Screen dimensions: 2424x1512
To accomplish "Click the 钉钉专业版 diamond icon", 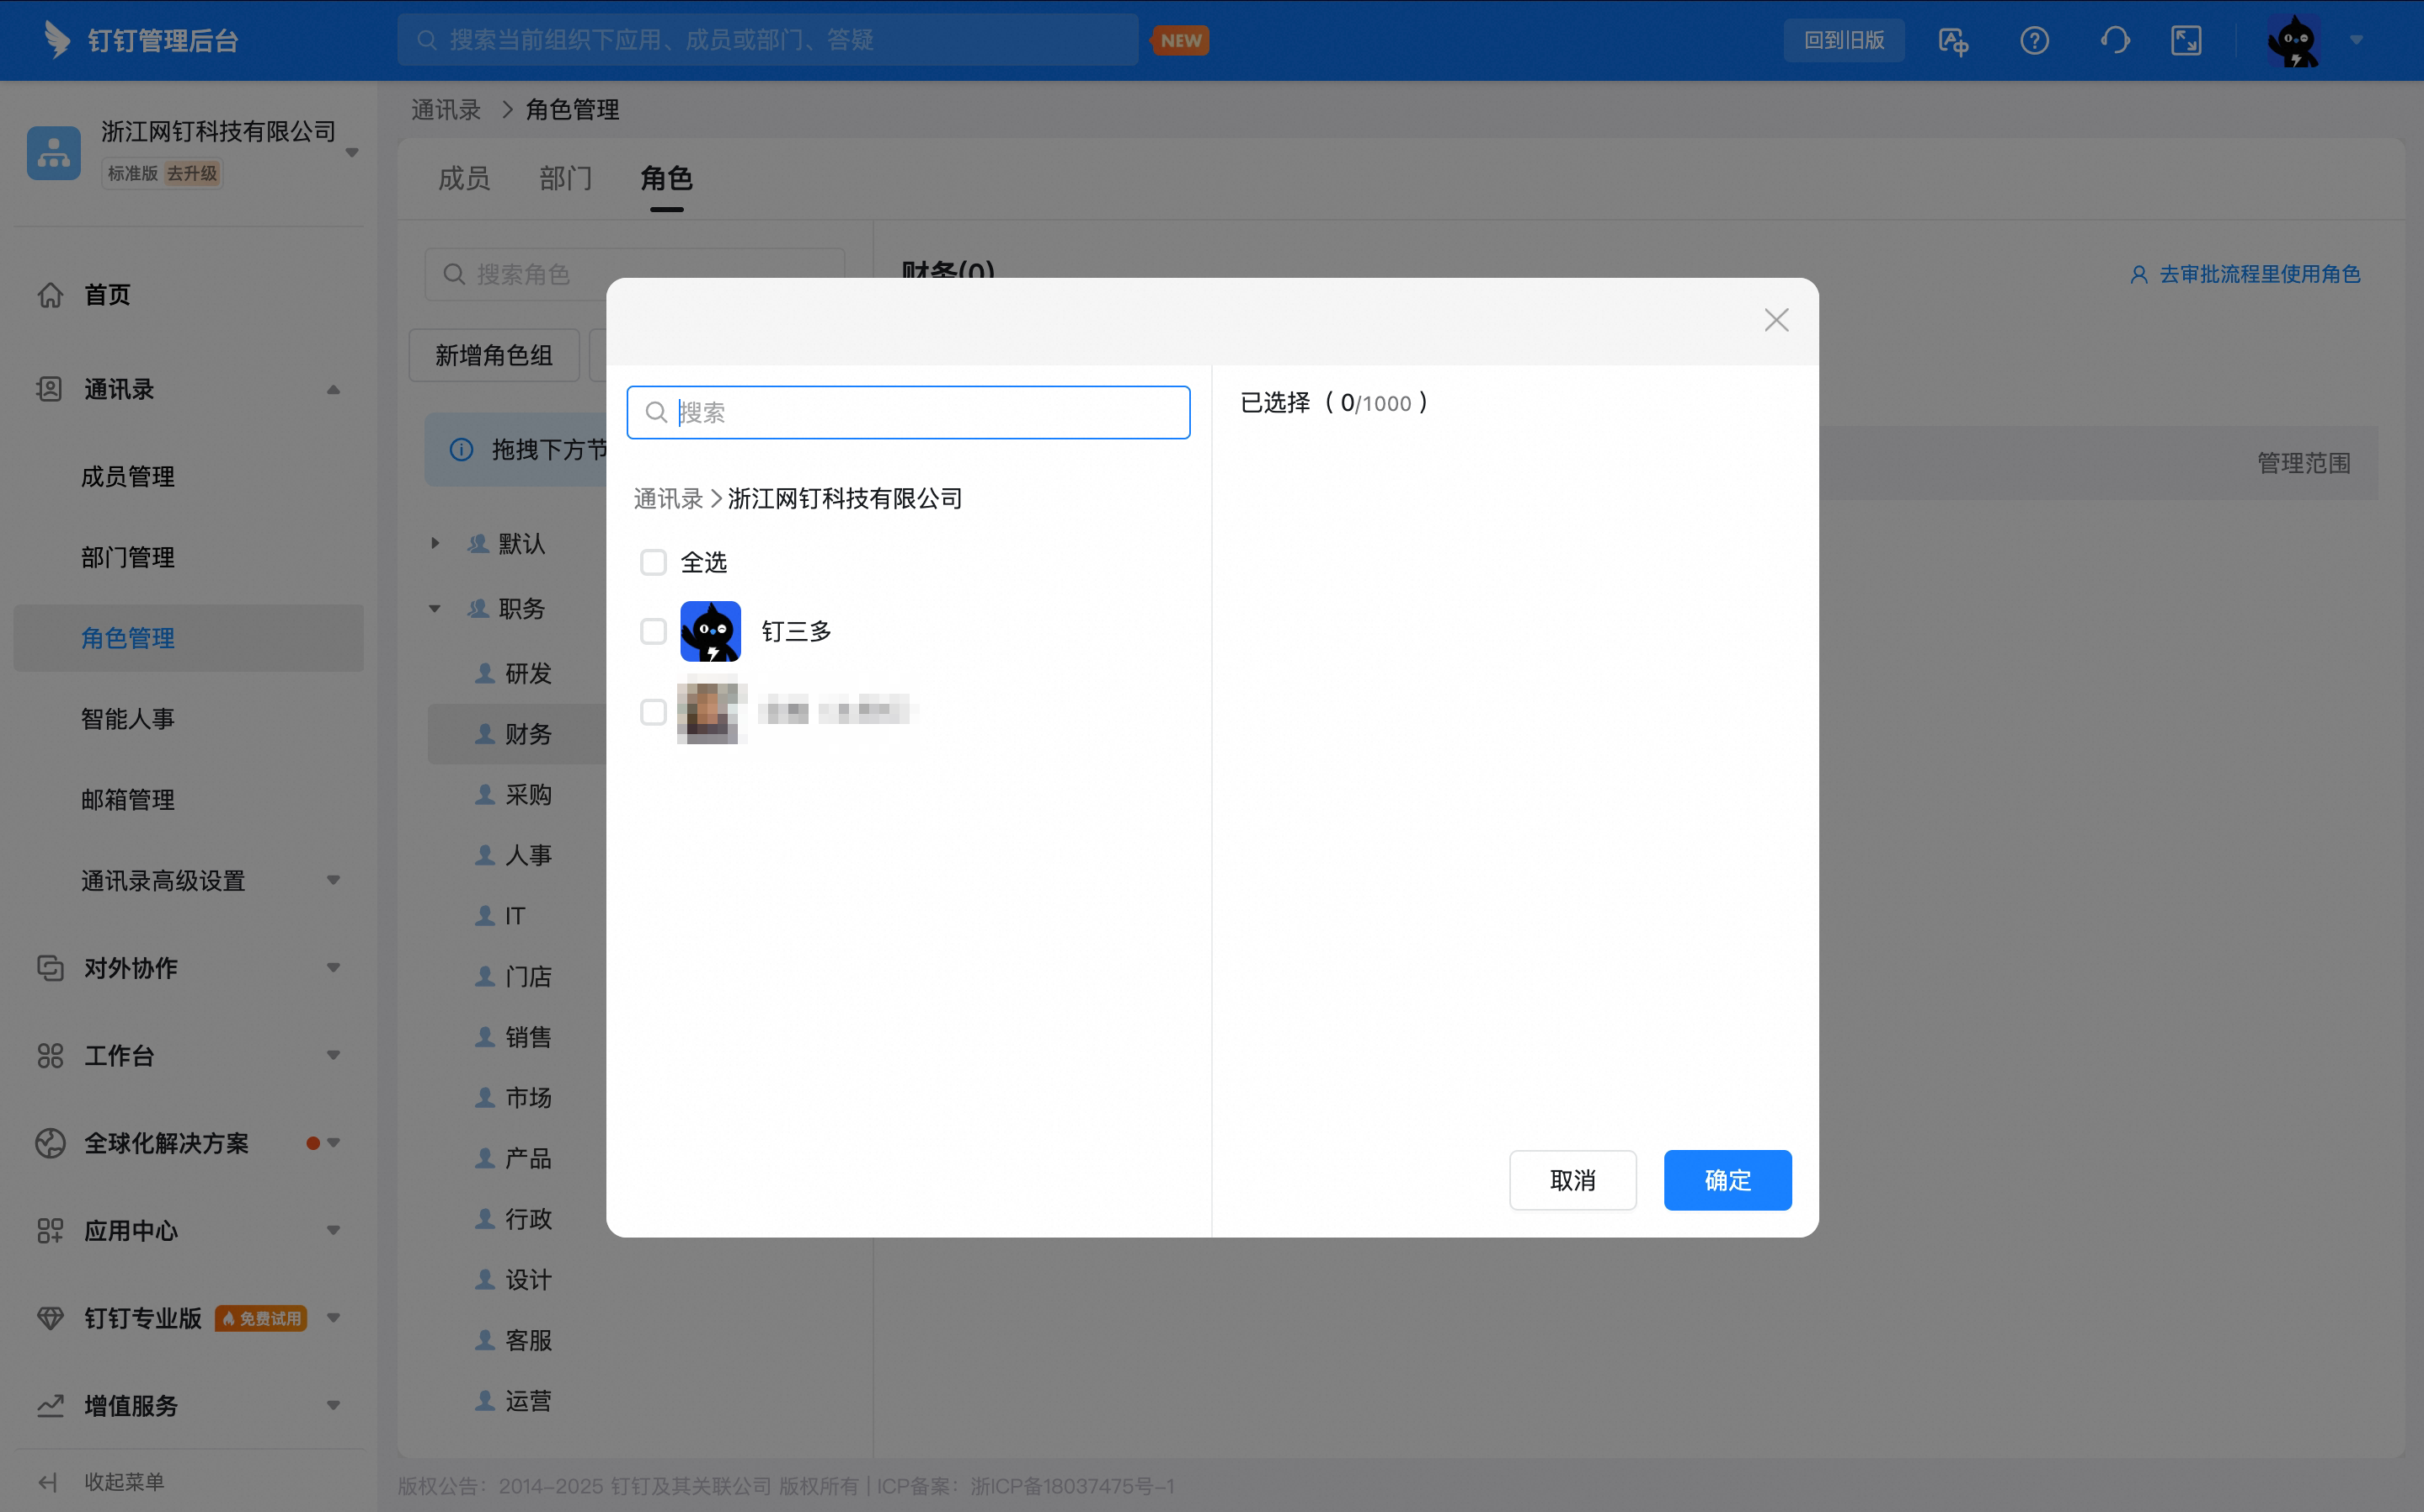I will click(50, 1318).
